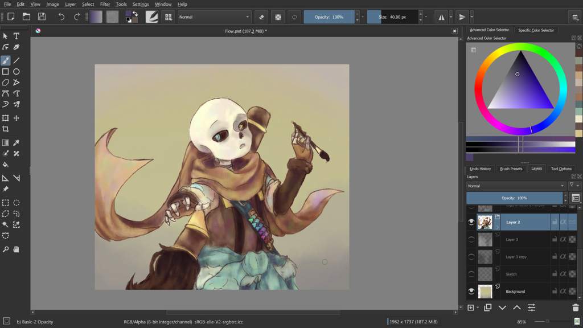Show the Sketch layer
This screenshot has height=328, width=583.
click(471, 274)
